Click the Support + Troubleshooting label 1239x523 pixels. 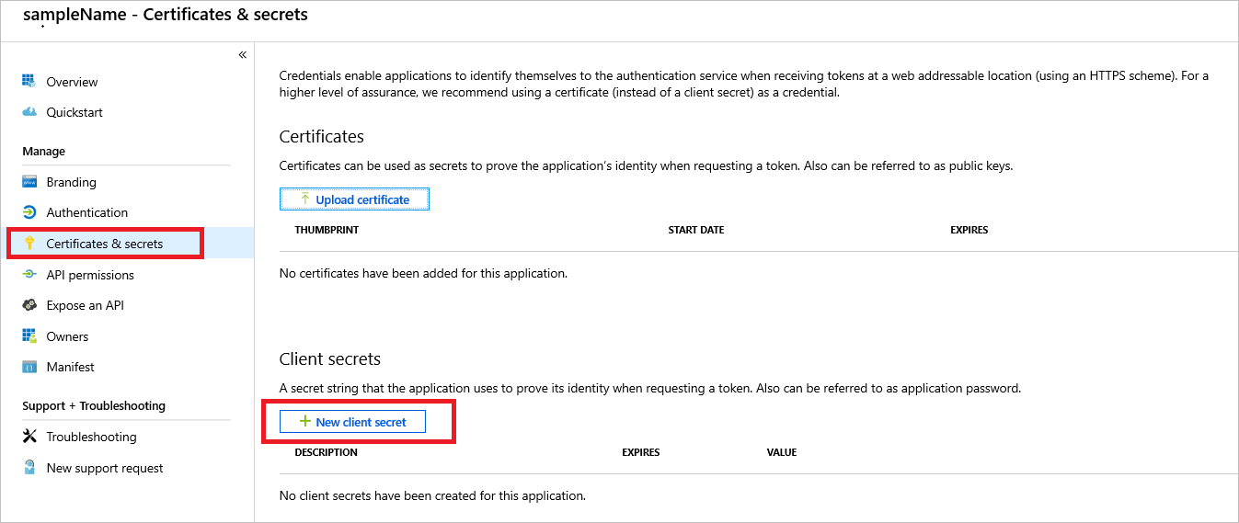pos(94,405)
